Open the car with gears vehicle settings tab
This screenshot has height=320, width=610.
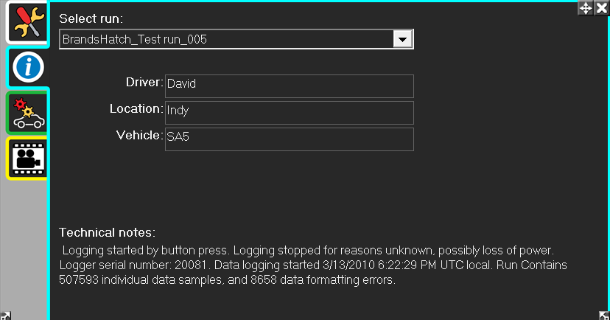pyautogui.click(x=28, y=113)
